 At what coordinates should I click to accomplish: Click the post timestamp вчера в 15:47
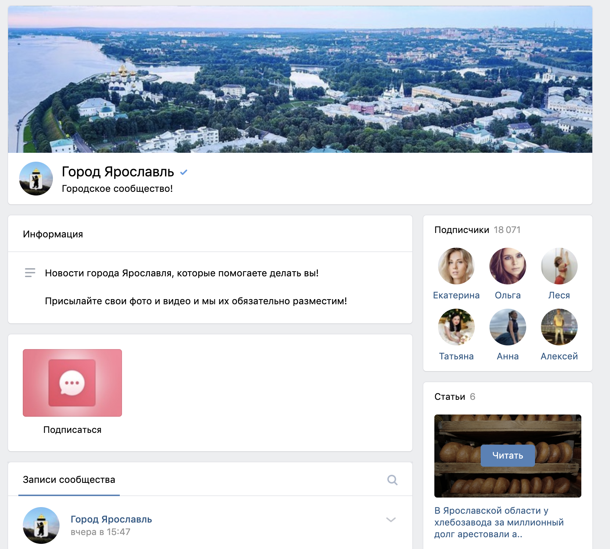tap(100, 532)
